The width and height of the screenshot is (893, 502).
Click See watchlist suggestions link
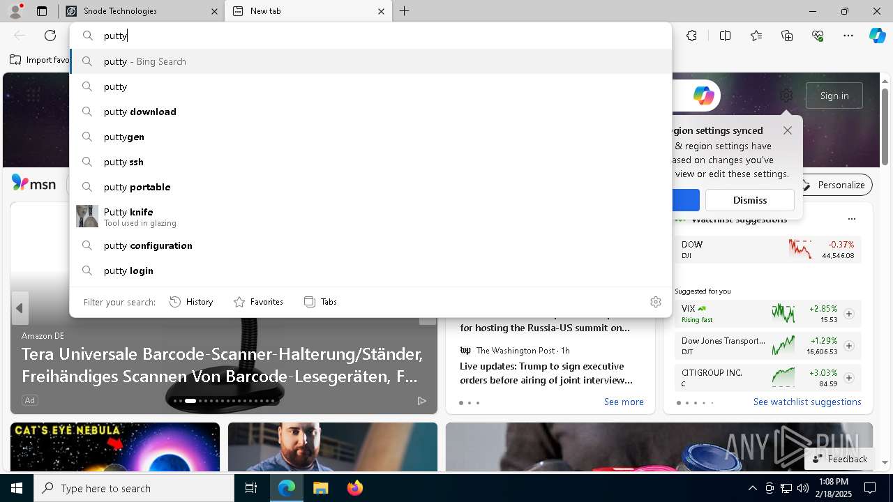(x=807, y=402)
